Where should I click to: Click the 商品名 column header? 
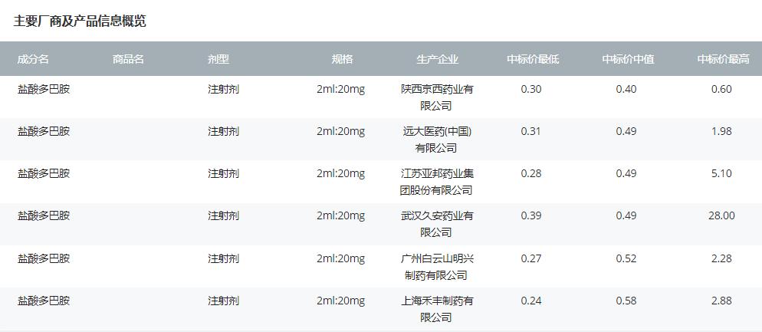[128, 59]
